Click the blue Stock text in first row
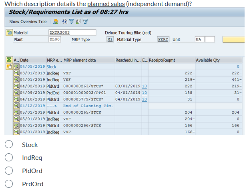This screenshot has width=249, height=189. click(x=51, y=67)
